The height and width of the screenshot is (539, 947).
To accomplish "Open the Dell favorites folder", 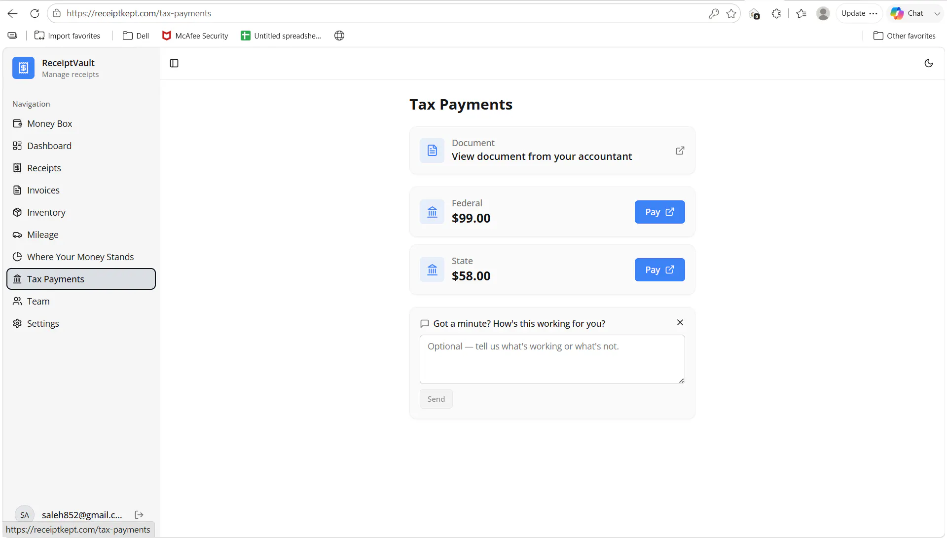I will (x=136, y=36).
